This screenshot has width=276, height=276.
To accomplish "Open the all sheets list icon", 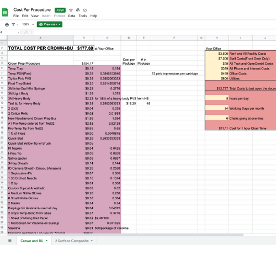I will point(10,241).
